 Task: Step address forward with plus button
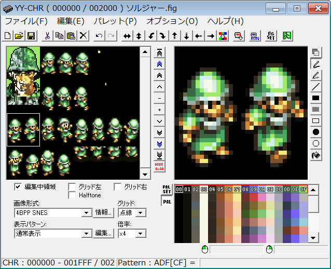pyautogui.click(x=159, y=110)
